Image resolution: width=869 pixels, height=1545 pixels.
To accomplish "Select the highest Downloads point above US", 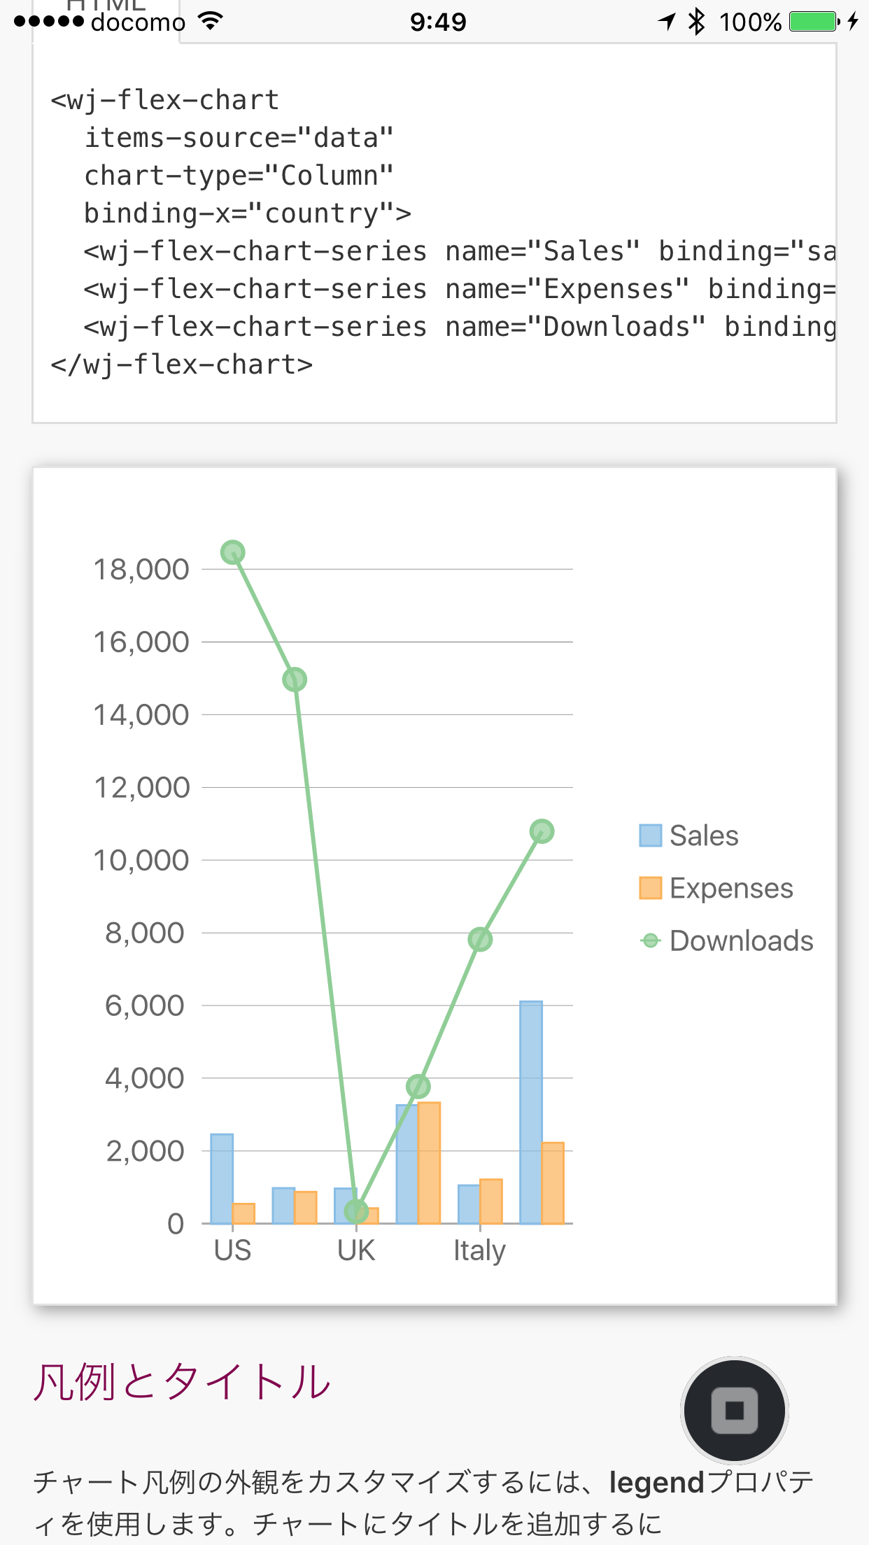I will coord(232,553).
